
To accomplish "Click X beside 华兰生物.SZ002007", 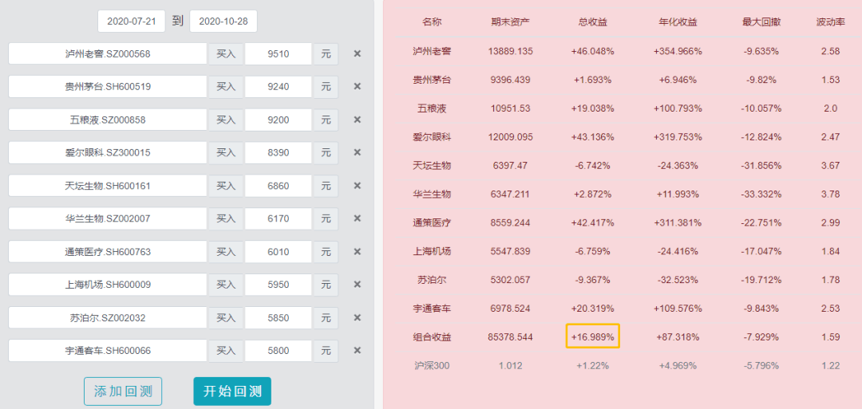I will click(x=357, y=218).
